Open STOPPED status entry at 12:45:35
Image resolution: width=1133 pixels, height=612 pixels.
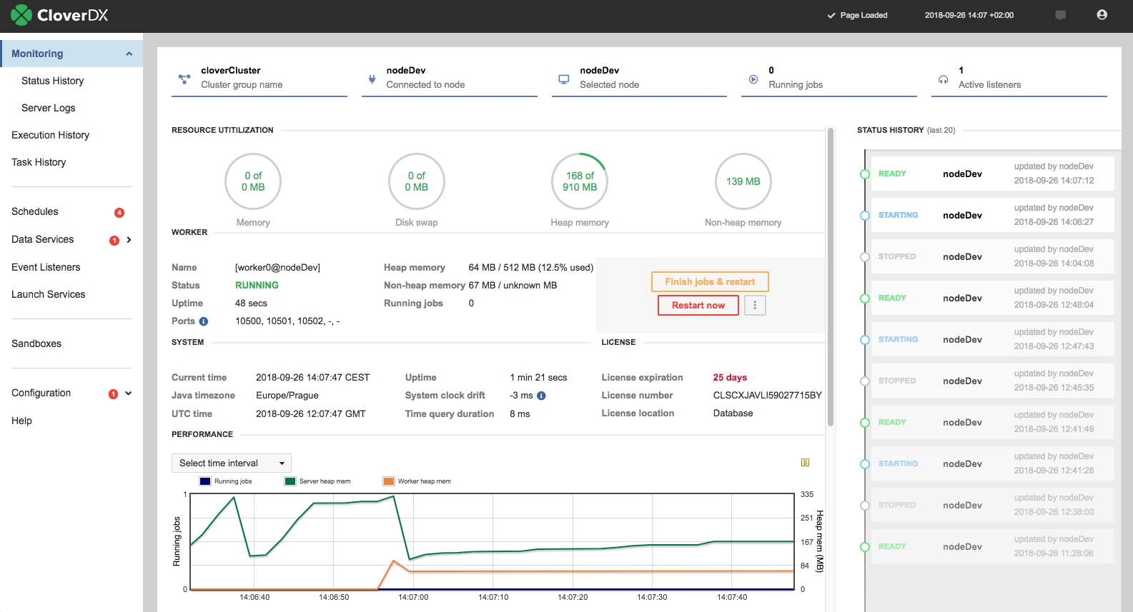(x=993, y=381)
